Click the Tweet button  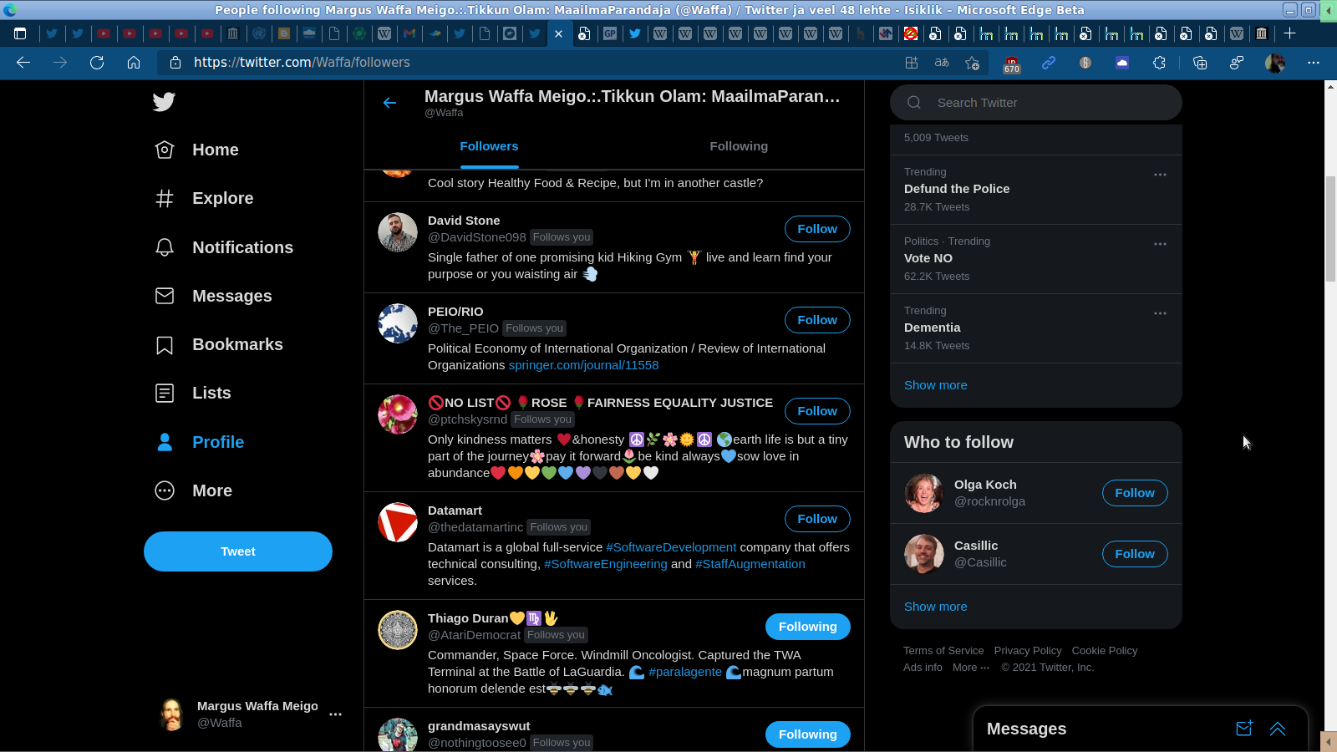[238, 551]
